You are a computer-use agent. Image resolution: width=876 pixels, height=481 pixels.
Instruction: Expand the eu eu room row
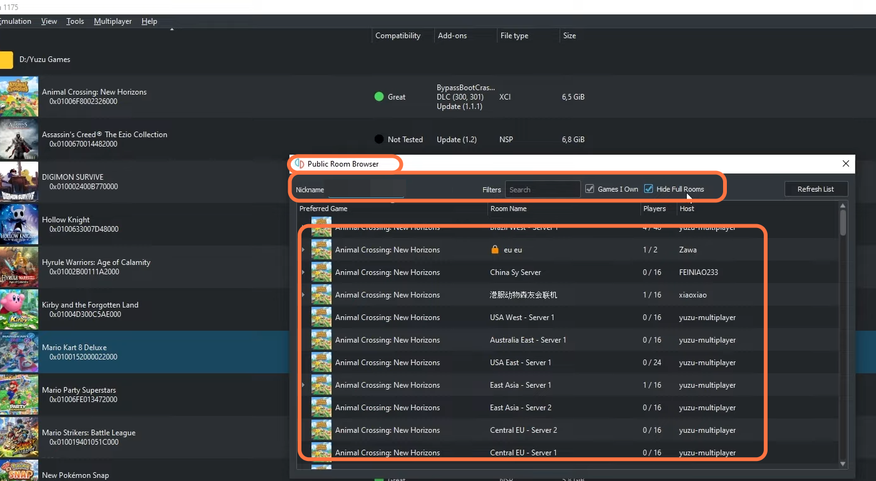tap(303, 250)
